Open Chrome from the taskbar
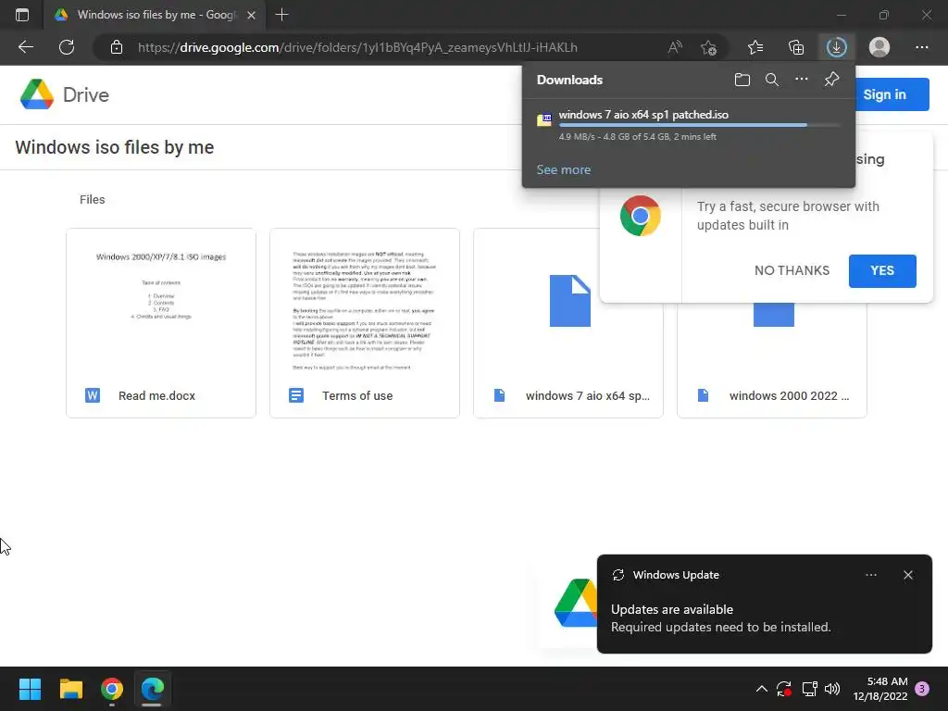The image size is (948, 711). (112, 689)
